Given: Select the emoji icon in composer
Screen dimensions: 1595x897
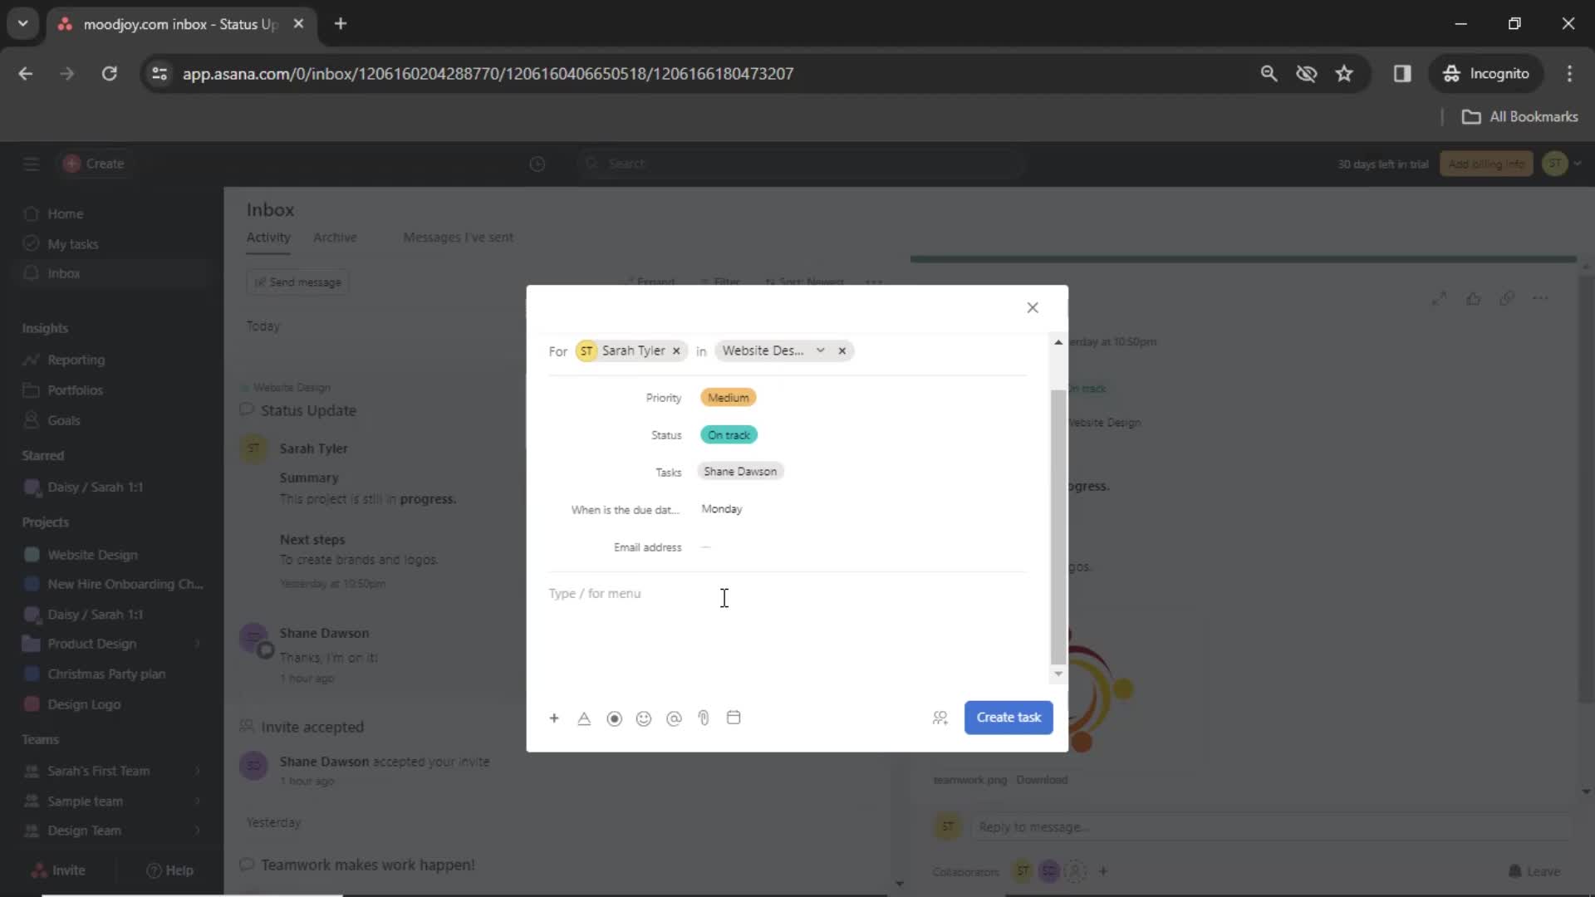Looking at the screenshot, I should point(644,718).
